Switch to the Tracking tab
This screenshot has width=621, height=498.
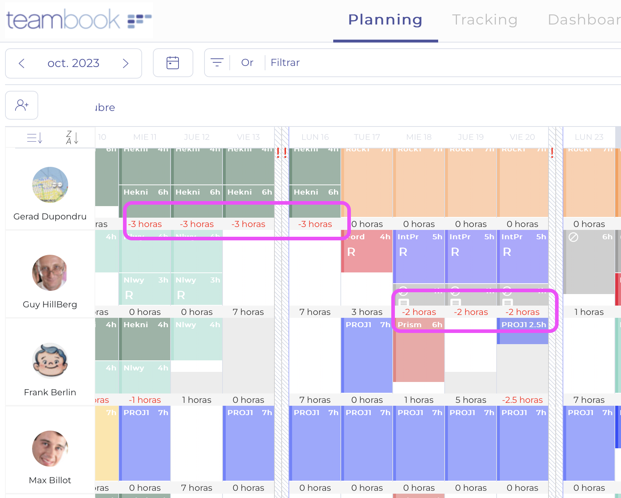click(x=485, y=20)
